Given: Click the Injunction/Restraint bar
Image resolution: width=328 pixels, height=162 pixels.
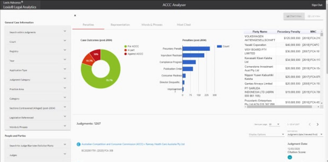Looking at the screenshot, I should point(193,55).
